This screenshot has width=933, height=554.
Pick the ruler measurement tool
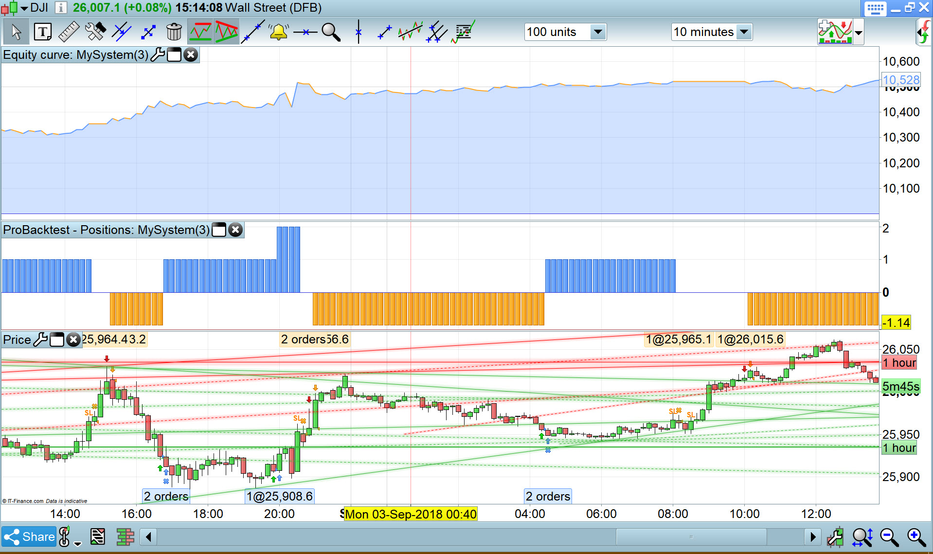tap(69, 32)
